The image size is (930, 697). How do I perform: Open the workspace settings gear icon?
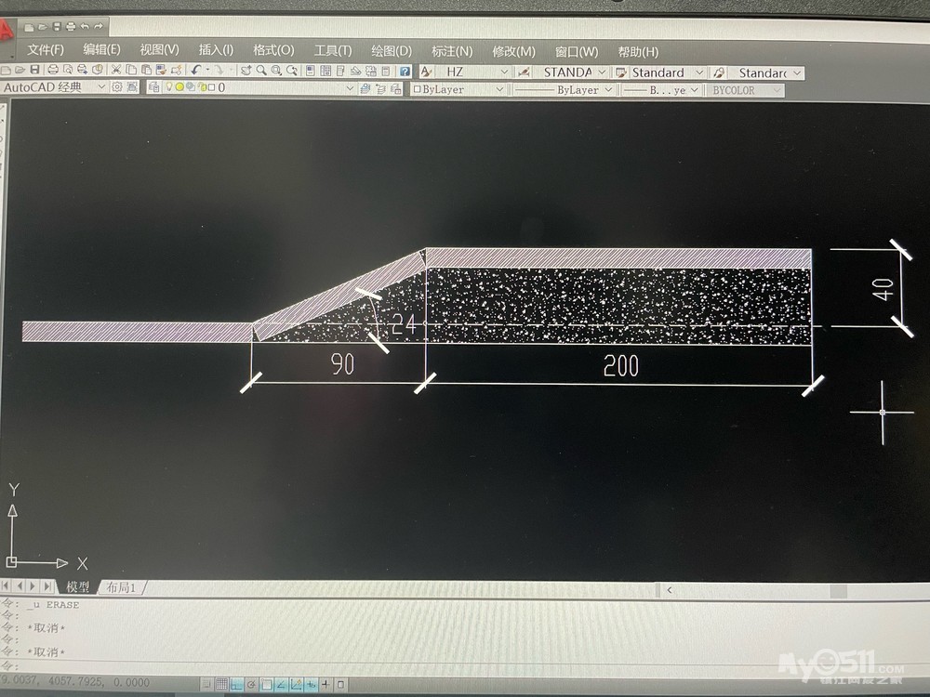(x=117, y=87)
